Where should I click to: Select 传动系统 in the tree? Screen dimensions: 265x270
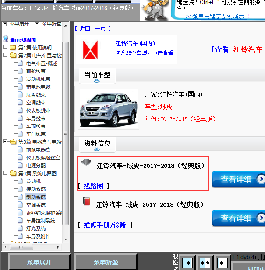click(x=36, y=189)
